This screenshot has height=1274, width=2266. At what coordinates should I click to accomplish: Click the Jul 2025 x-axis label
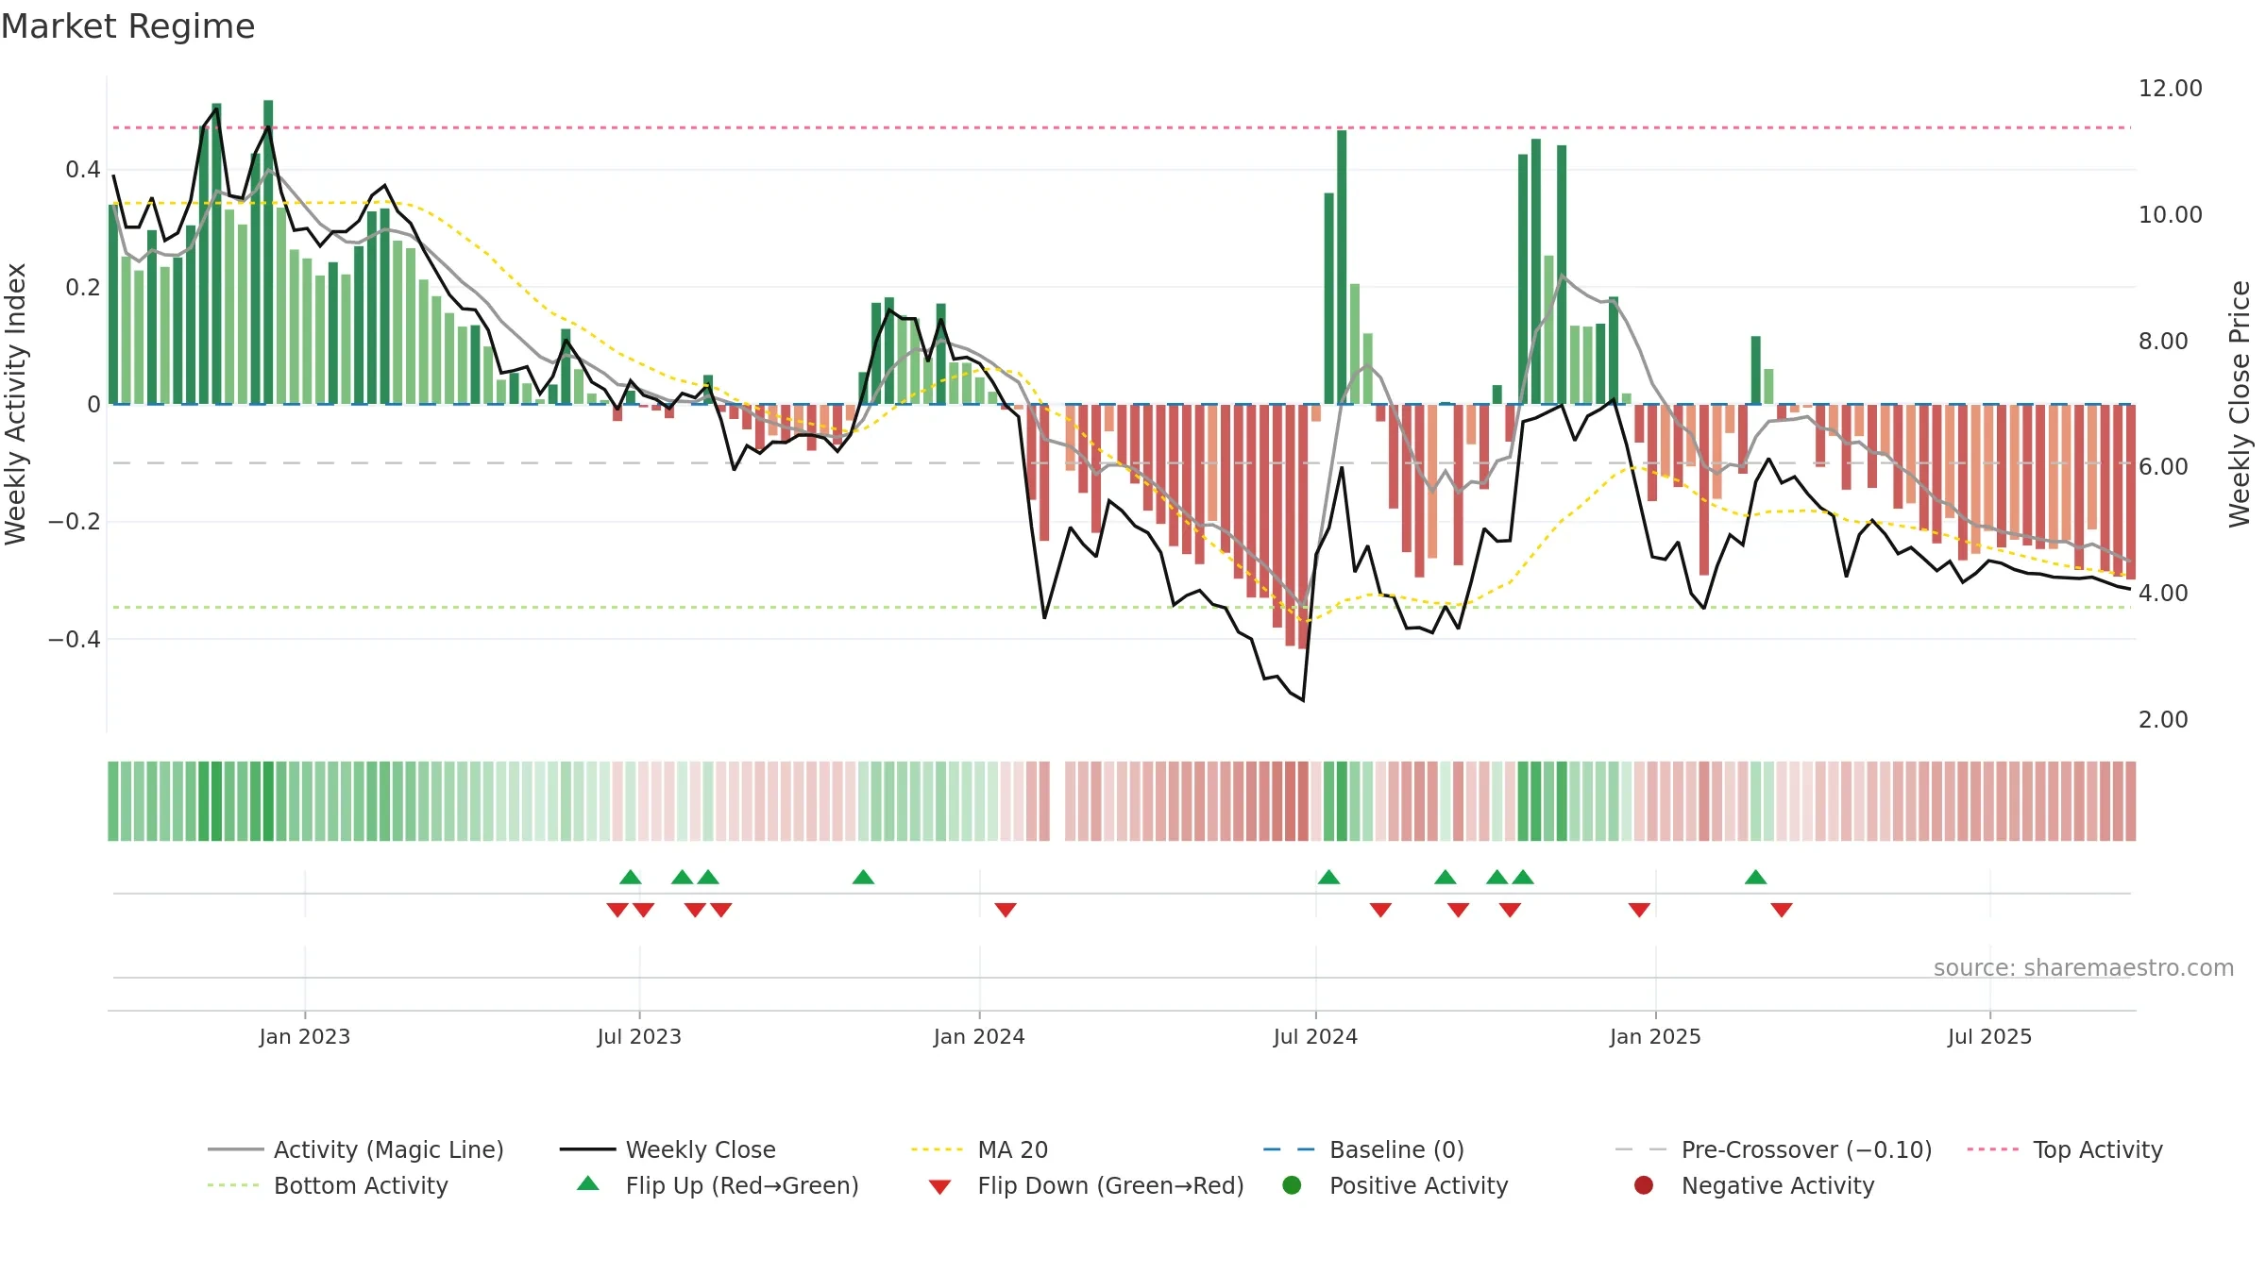coord(1989,1036)
